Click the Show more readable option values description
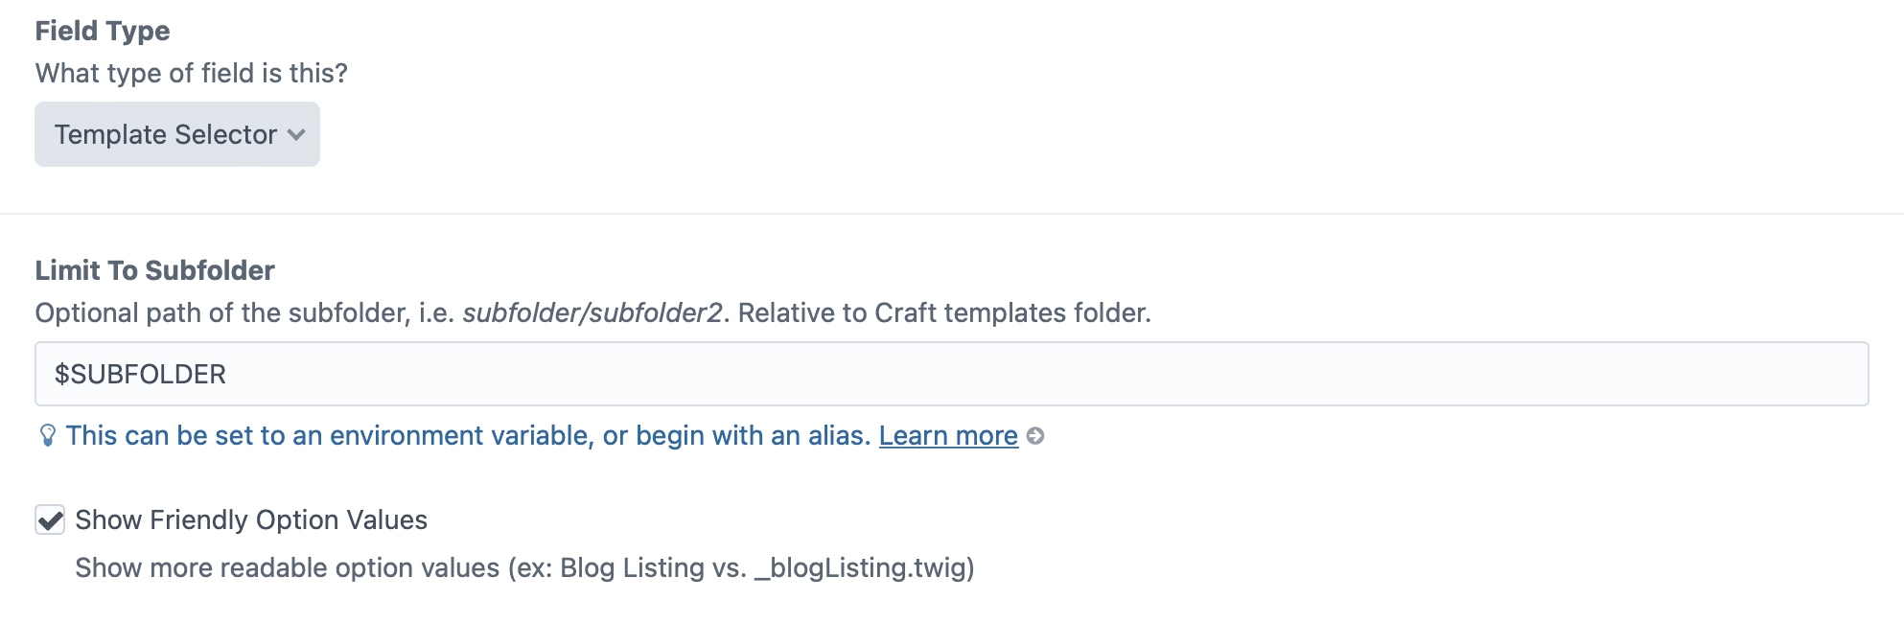Image resolution: width=1904 pixels, height=623 pixels. 288,568
